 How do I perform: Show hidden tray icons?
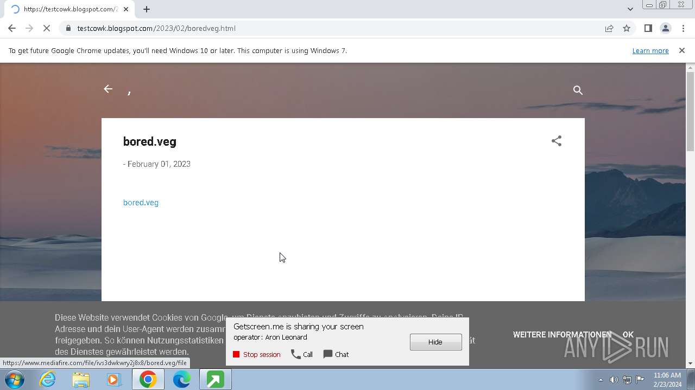point(601,380)
